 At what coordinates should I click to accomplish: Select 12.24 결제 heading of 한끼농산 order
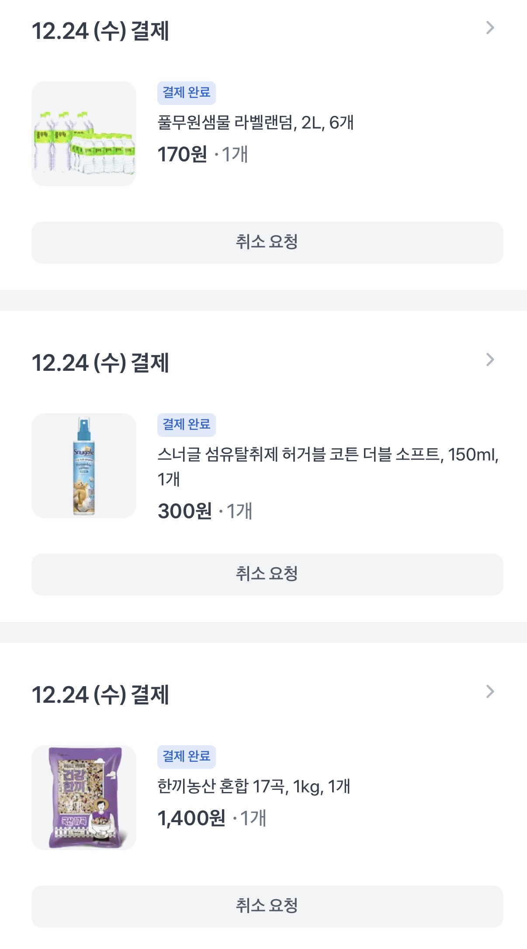[x=101, y=695]
